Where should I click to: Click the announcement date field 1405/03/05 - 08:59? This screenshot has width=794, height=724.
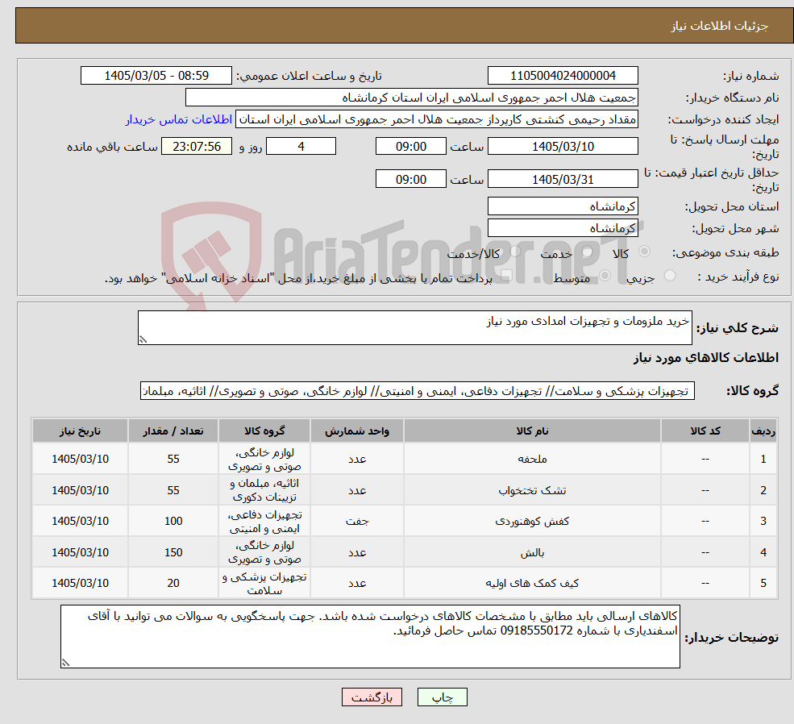[156, 76]
